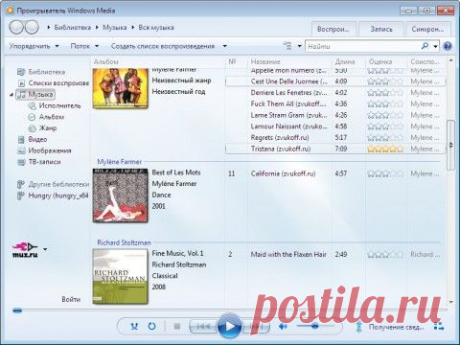The height and width of the screenshot is (345, 460).
Task: Select track Maid with the Flaxen Hair
Action: 288,255
